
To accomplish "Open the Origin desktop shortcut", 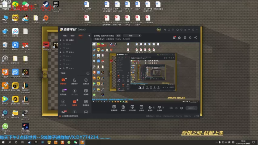I will 46,19.
